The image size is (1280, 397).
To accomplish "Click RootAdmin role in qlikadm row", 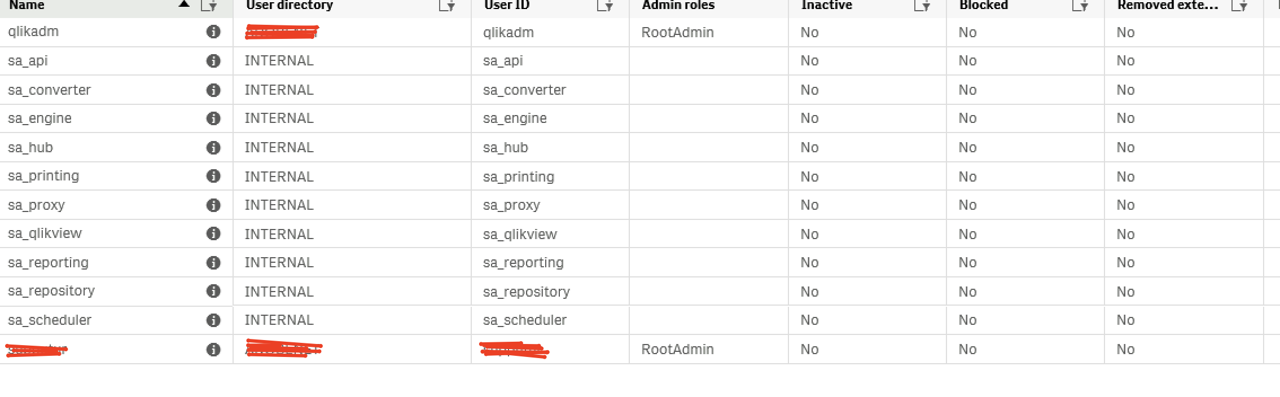I will pos(677,33).
